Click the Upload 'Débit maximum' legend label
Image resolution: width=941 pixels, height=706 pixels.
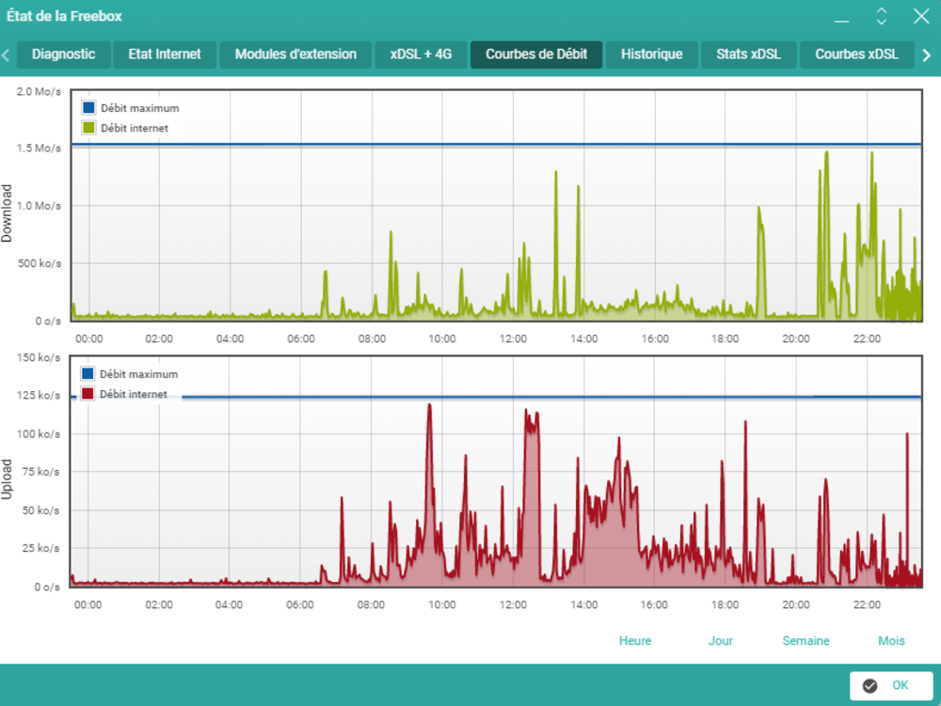pos(138,374)
